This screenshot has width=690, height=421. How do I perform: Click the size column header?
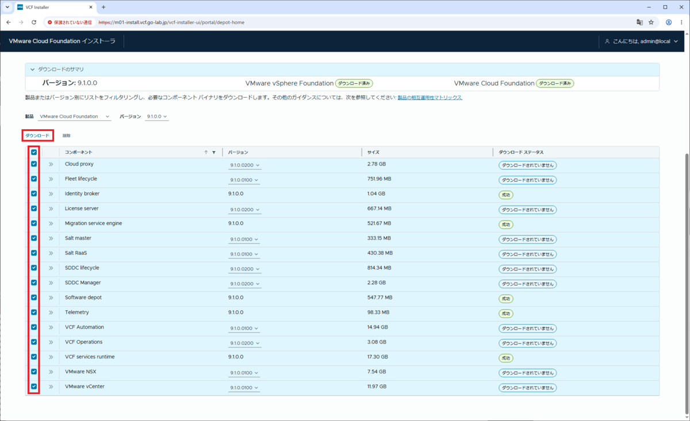click(x=373, y=152)
